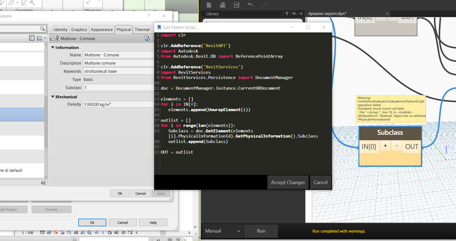Screen dimensions: 456x241
Task: Click the Dynamo Save icon
Action: tap(237, 5)
